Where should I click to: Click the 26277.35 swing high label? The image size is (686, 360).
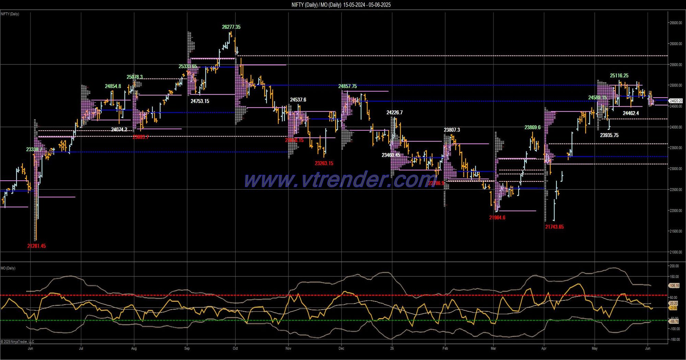click(x=231, y=27)
